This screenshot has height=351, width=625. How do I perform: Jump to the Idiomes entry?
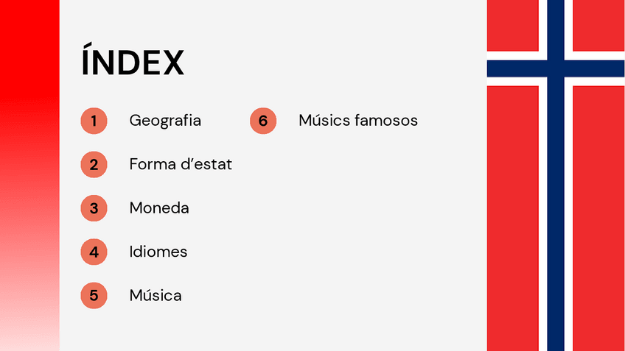tap(158, 252)
